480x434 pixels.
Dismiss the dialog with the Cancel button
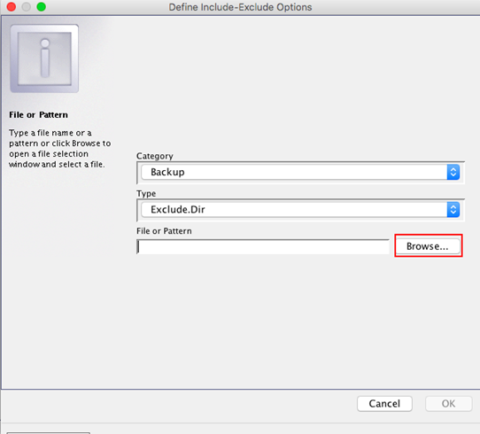click(x=384, y=404)
